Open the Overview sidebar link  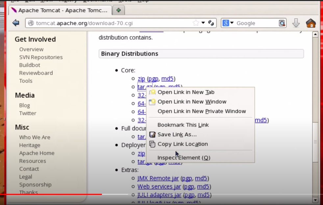31,49
